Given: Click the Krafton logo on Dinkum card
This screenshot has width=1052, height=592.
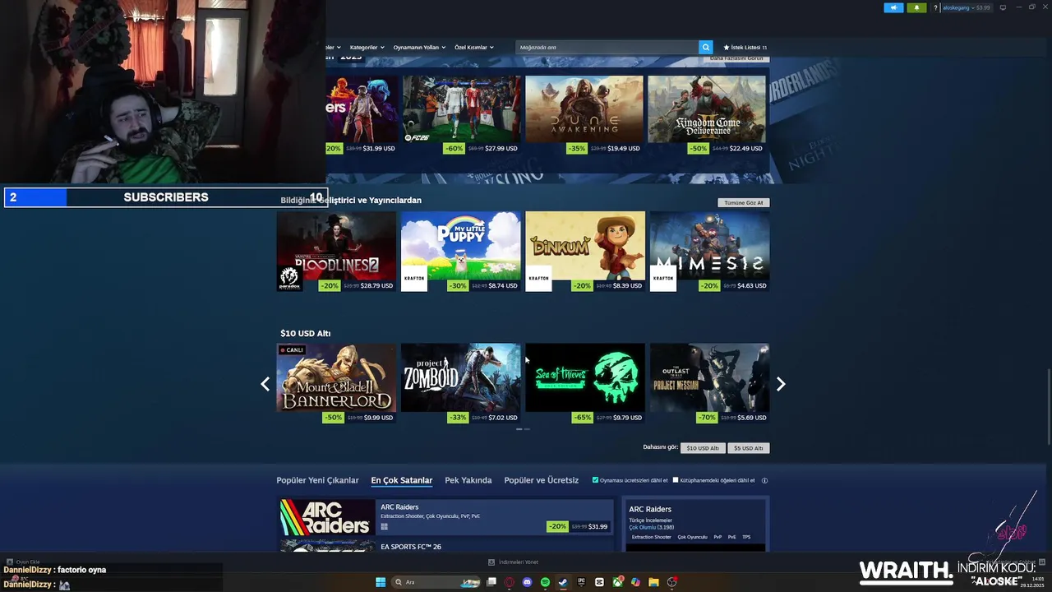Looking at the screenshot, I should point(538,279).
